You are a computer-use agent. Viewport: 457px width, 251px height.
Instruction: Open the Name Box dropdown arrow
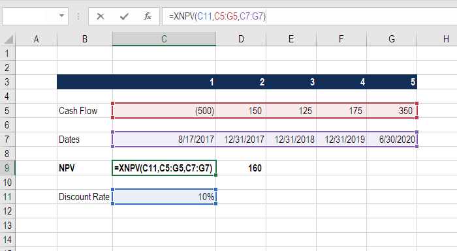click(61, 16)
